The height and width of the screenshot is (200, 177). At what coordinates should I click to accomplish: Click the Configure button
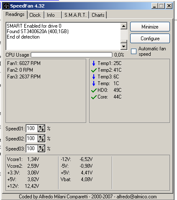pos(150,39)
